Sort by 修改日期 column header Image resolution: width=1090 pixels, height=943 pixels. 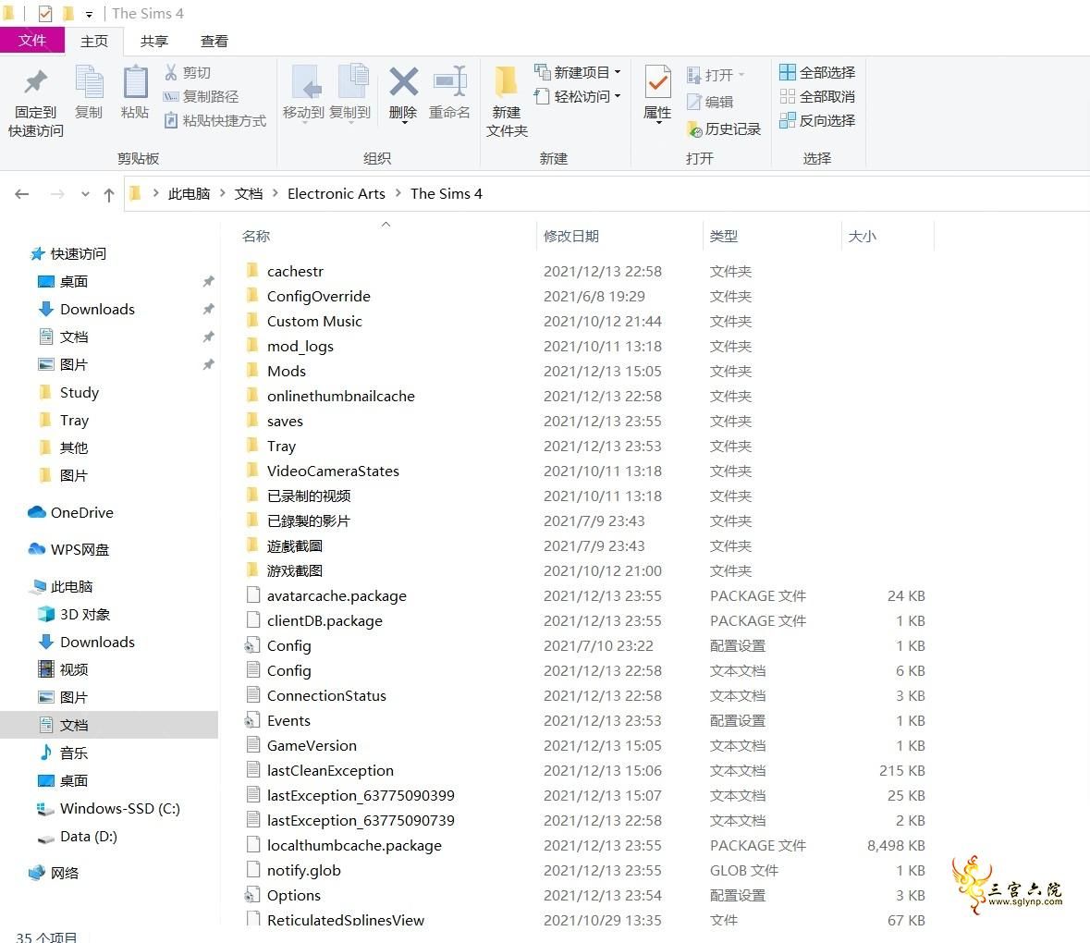(x=571, y=237)
